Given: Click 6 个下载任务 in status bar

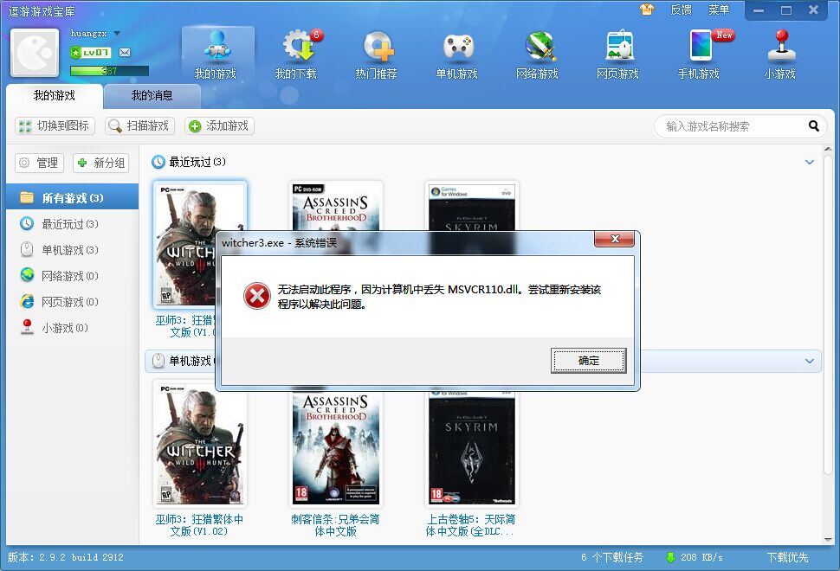Looking at the screenshot, I should click(x=611, y=557).
